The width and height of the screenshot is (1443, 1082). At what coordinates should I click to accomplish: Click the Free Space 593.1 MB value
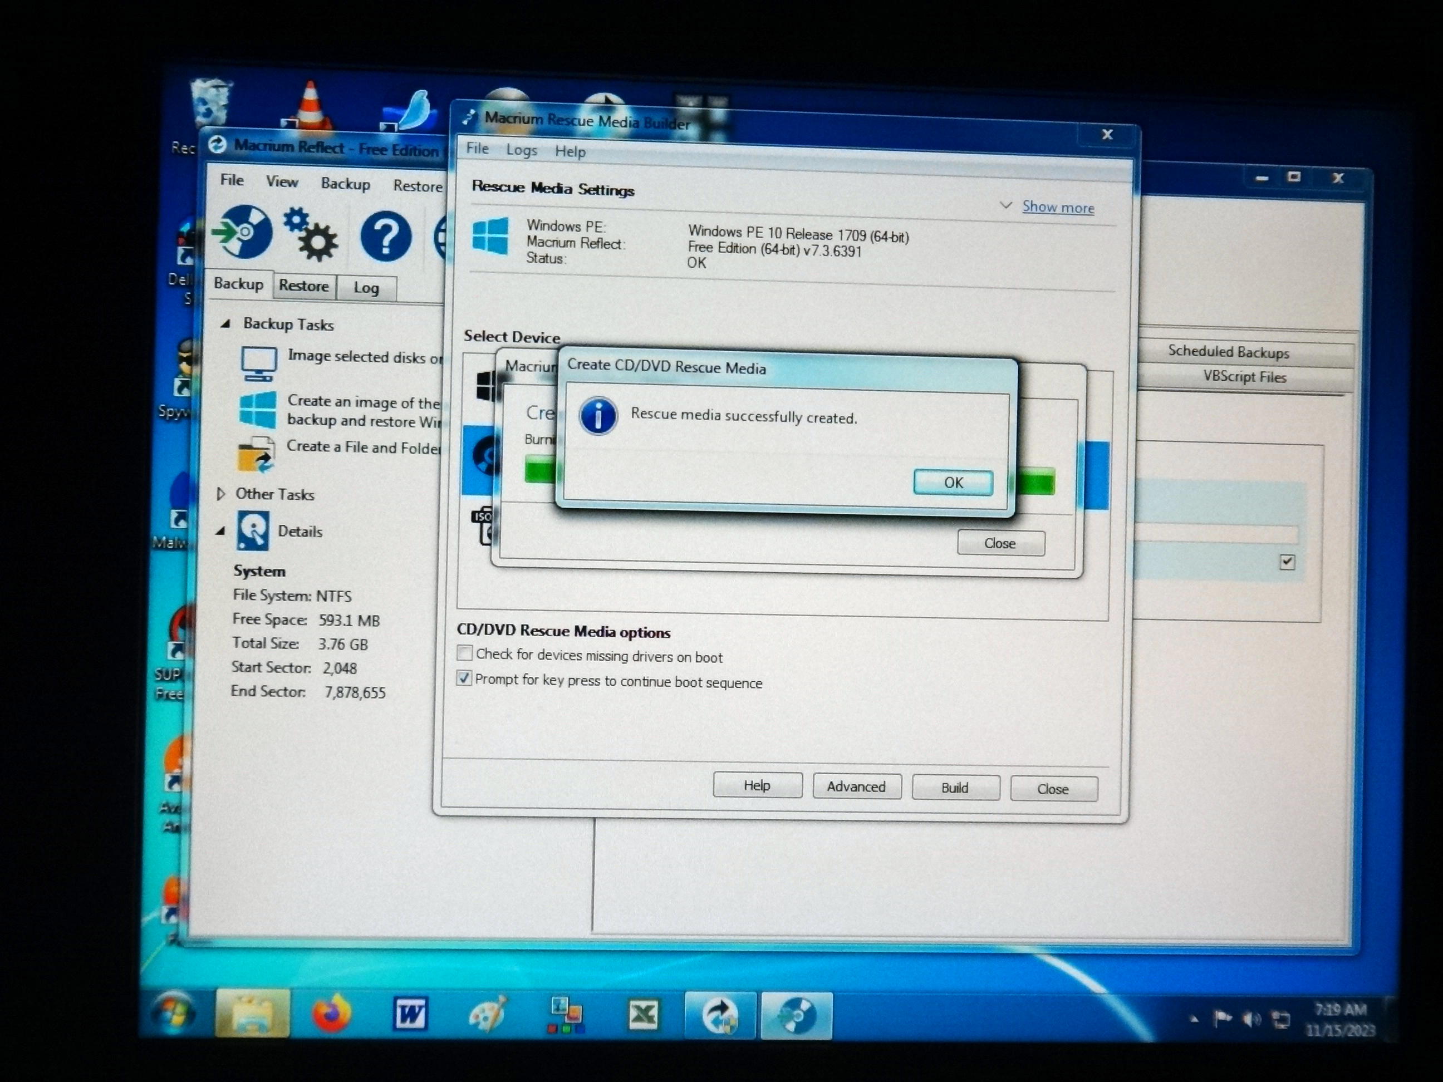coord(349,620)
